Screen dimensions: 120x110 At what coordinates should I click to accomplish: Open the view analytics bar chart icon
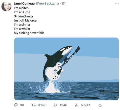pyautogui.click(x=77, y=105)
